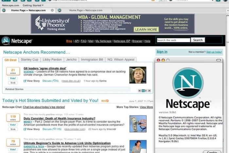Sink the Duly Consider story
Screen dimensions: 229x153
click(x=13, y=129)
